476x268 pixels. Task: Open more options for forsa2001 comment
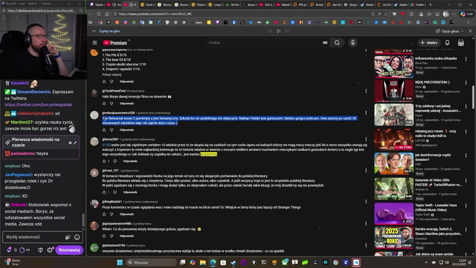point(366,139)
